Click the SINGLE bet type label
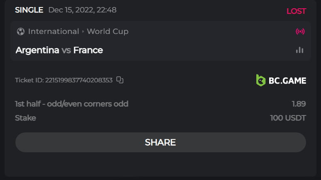Viewport: 321px width, 180px height. point(29,10)
